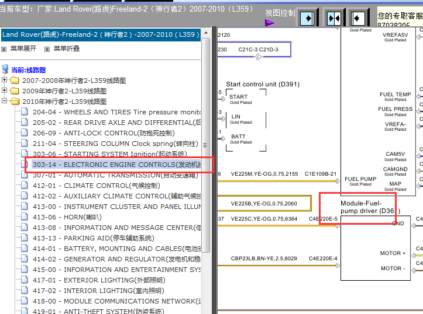Open 417-02 INTERIOR LIGHTING diagram
This screenshot has width=423, height=314.
(x=98, y=291)
